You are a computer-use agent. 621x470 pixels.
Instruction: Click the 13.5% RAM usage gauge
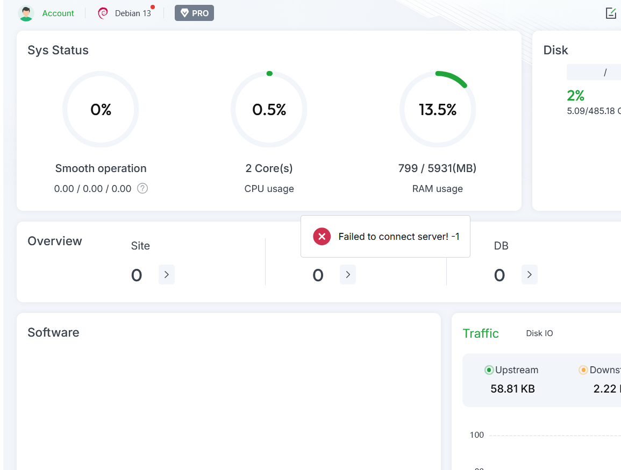pos(438,109)
